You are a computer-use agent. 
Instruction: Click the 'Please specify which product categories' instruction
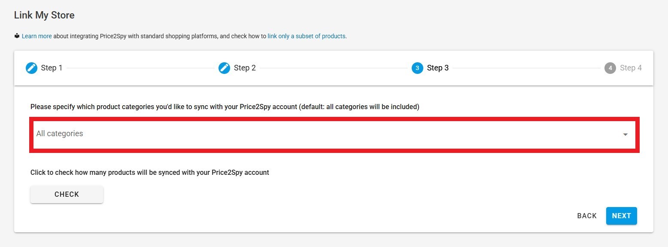tap(225, 107)
